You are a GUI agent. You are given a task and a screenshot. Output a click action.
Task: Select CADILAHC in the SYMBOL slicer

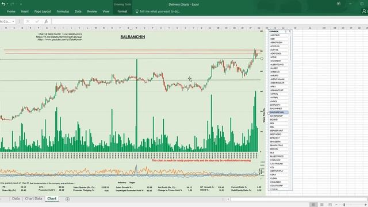(x=279, y=160)
